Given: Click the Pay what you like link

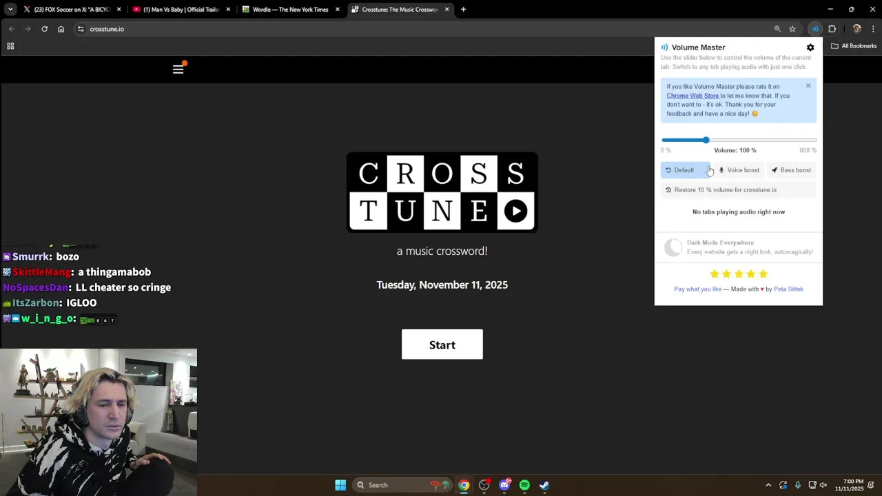Looking at the screenshot, I should click(697, 289).
